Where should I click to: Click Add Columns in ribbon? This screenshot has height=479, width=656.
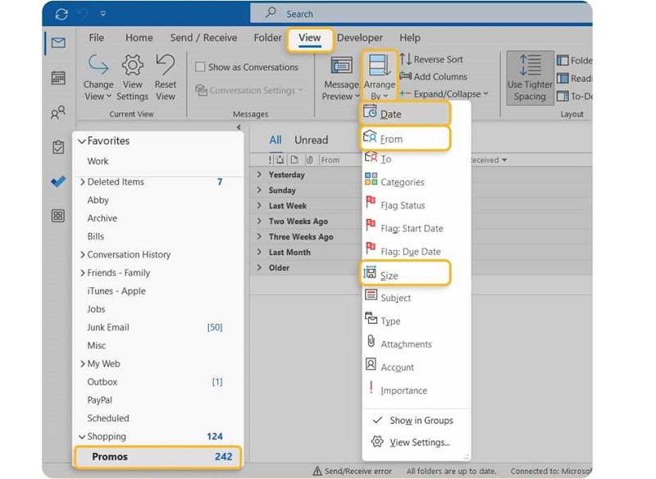pos(433,76)
